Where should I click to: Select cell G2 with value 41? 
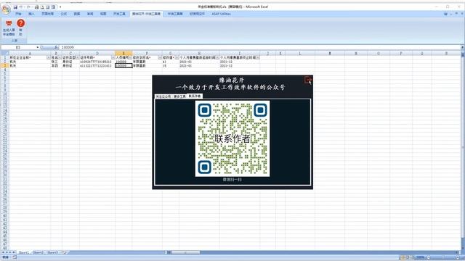(171, 62)
